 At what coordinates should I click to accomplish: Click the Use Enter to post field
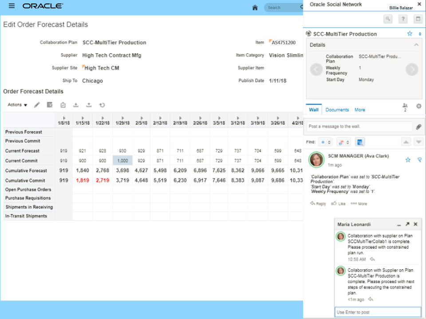click(x=378, y=312)
